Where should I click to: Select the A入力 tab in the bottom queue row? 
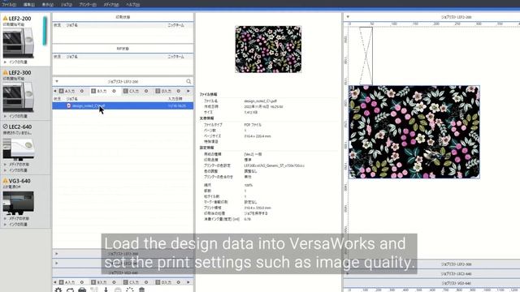click(67, 282)
